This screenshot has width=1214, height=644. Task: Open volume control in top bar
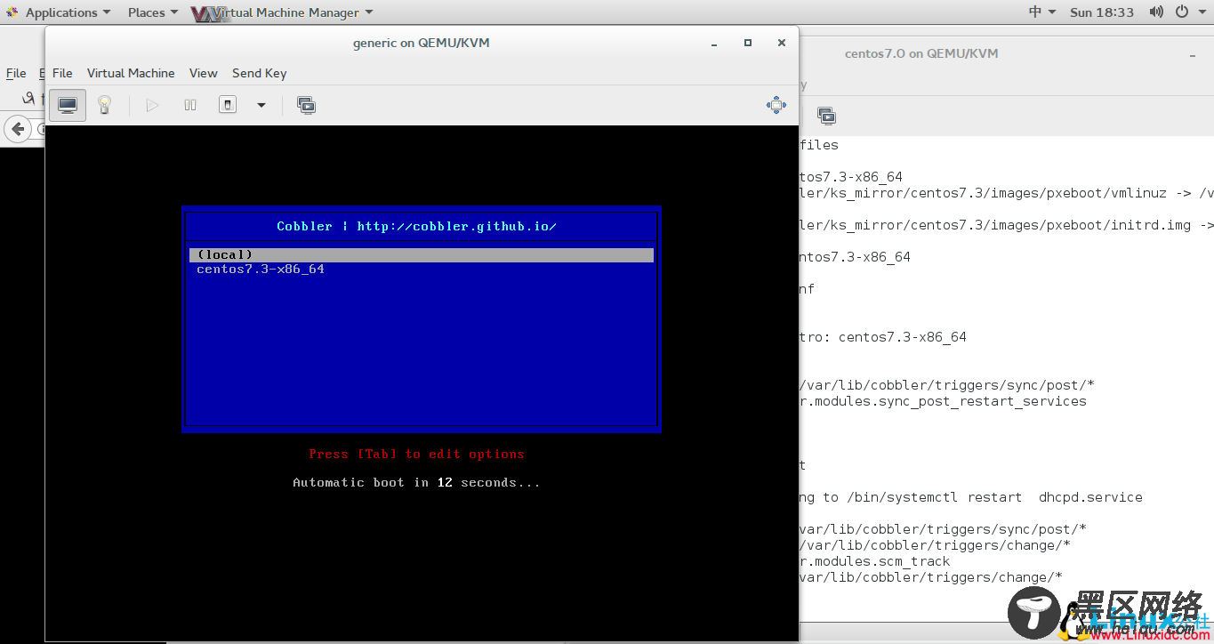tap(1156, 12)
